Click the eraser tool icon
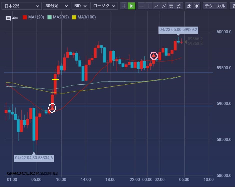 (189, 6)
